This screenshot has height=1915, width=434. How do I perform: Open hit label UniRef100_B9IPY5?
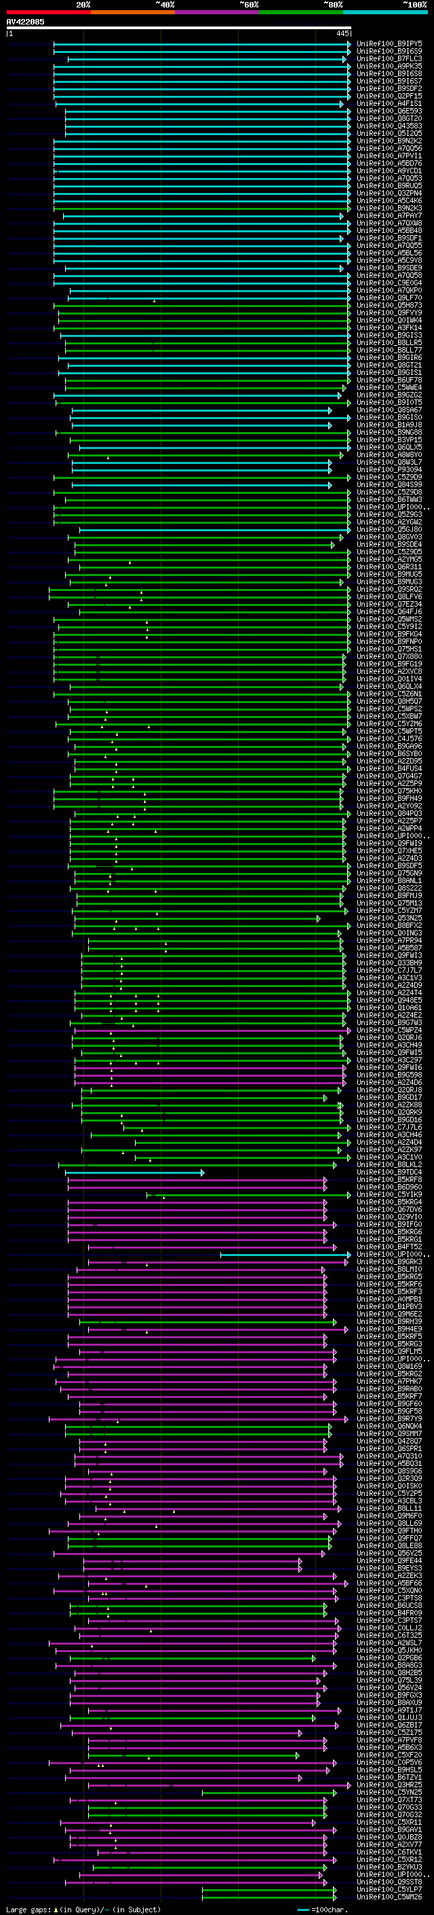coord(389,44)
